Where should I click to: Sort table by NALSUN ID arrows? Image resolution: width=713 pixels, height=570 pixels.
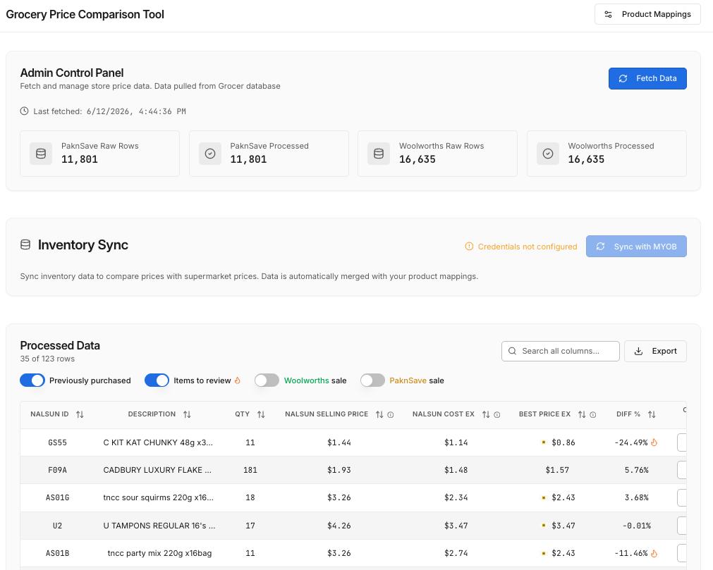(80, 414)
